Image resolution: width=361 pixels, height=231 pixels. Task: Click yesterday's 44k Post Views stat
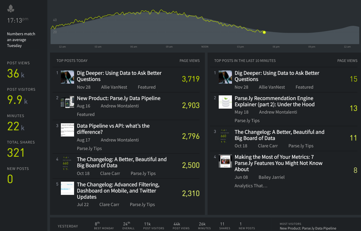(181, 226)
